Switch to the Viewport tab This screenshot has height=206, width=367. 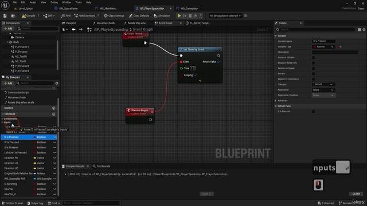tap(69, 23)
